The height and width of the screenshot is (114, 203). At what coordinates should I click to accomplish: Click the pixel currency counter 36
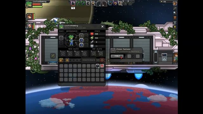[163, 2]
